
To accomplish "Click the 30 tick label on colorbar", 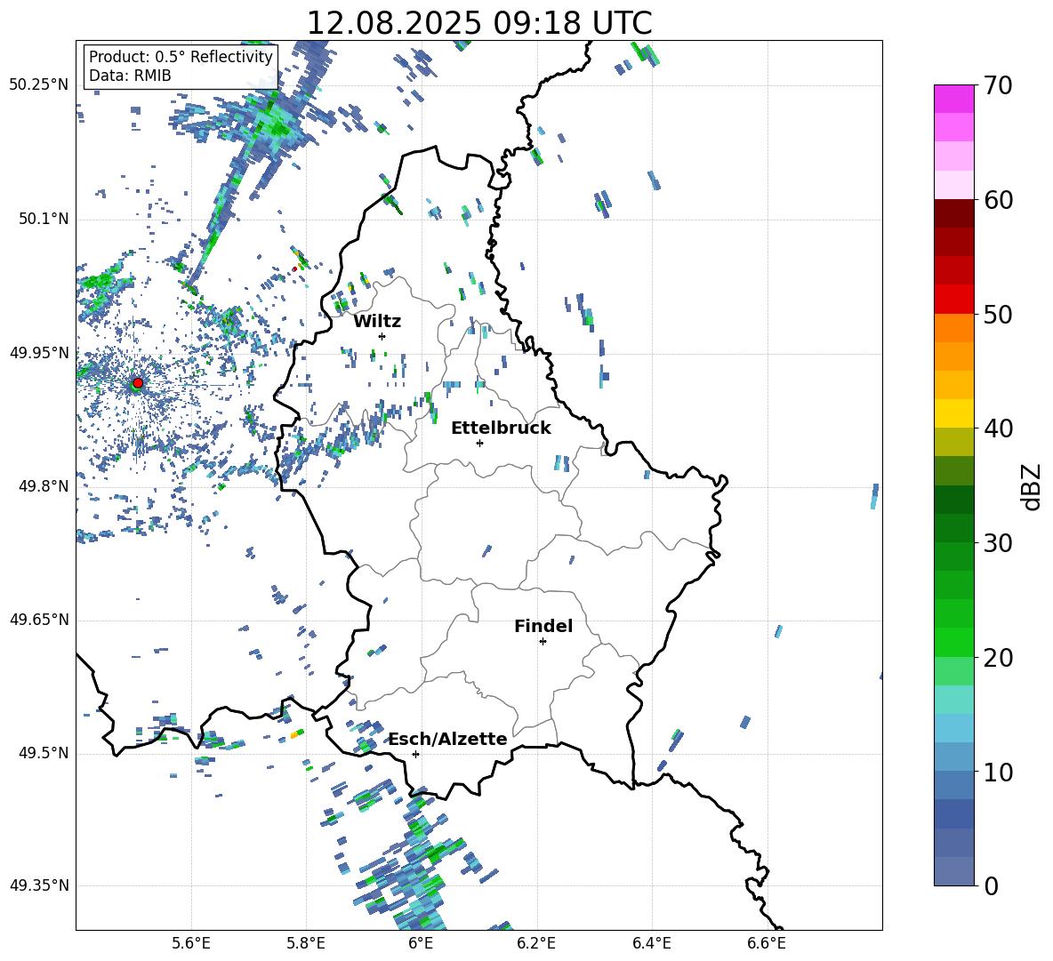I will 998,543.
